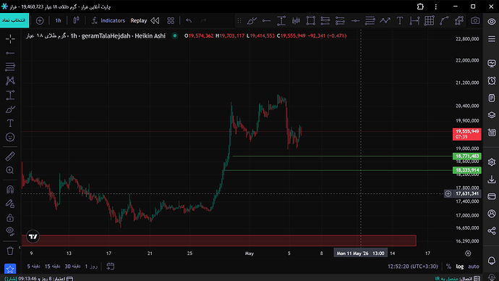Open the user account profile icon

[x=491, y=214]
